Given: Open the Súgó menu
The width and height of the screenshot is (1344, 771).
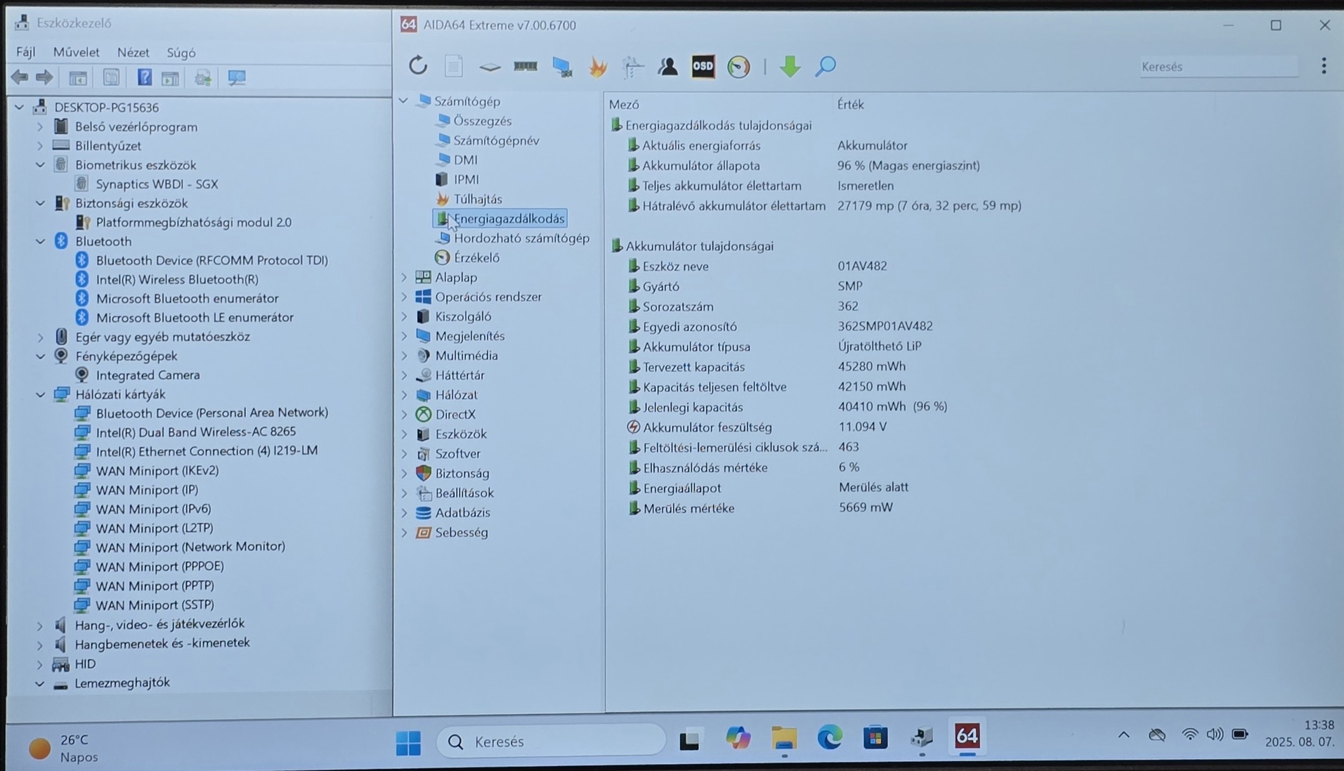Looking at the screenshot, I should (x=181, y=52).
